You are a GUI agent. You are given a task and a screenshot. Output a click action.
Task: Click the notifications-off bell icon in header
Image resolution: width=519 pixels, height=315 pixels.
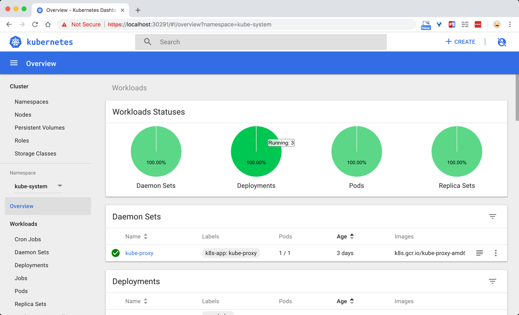pyautogui.click(x=502, y=42)
